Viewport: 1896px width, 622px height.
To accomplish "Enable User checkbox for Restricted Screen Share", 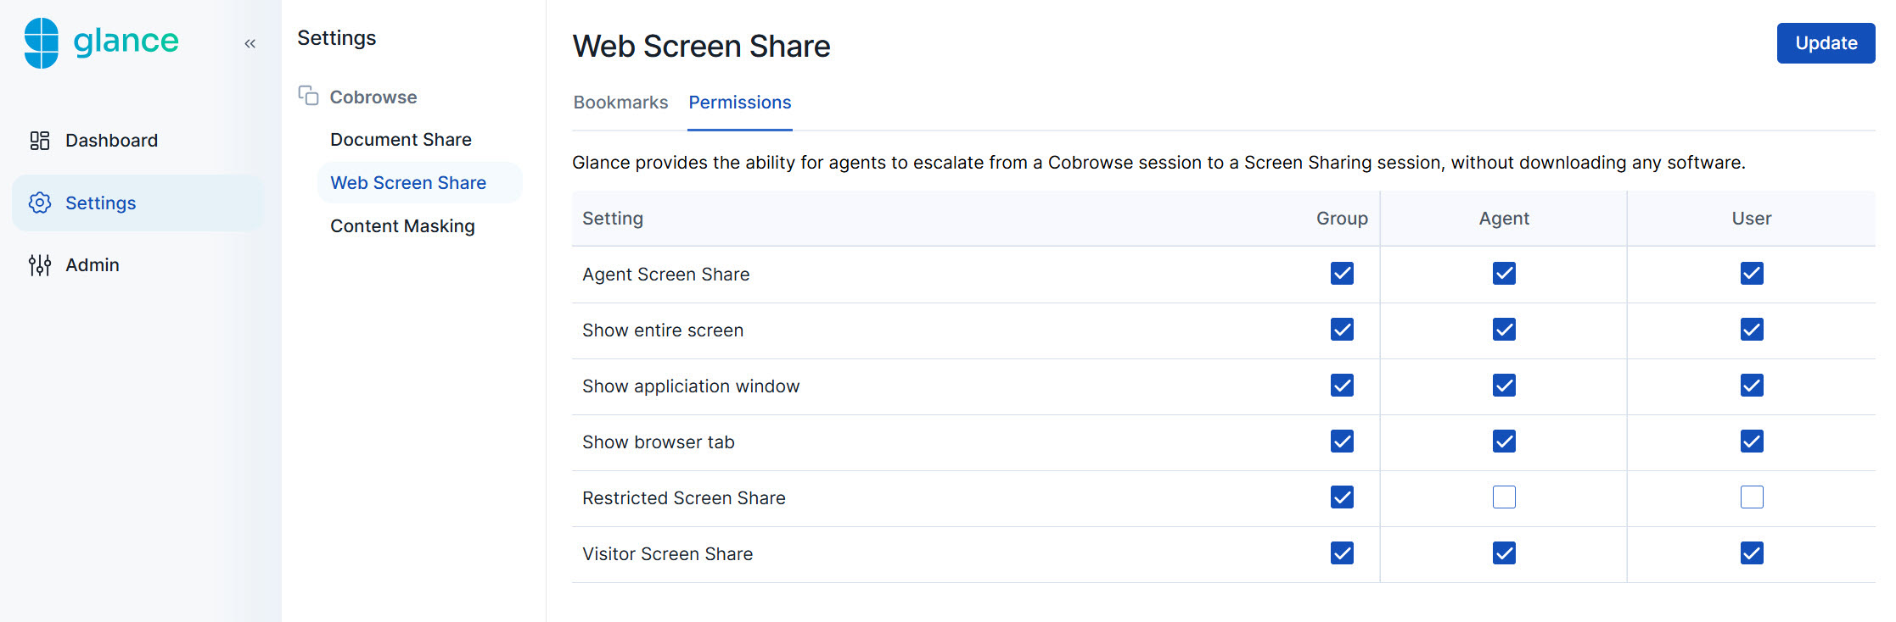I will tap(1752, 497).
